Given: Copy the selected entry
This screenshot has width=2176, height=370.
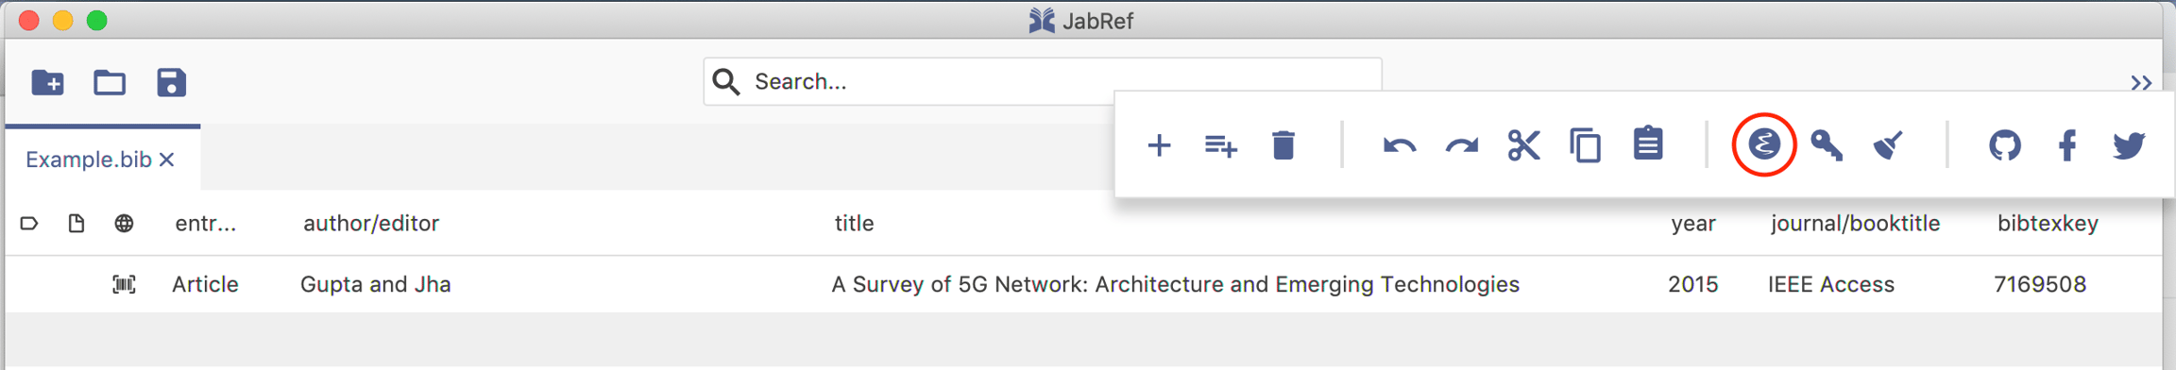Looking at the screenshot, I should [1586, 145].
